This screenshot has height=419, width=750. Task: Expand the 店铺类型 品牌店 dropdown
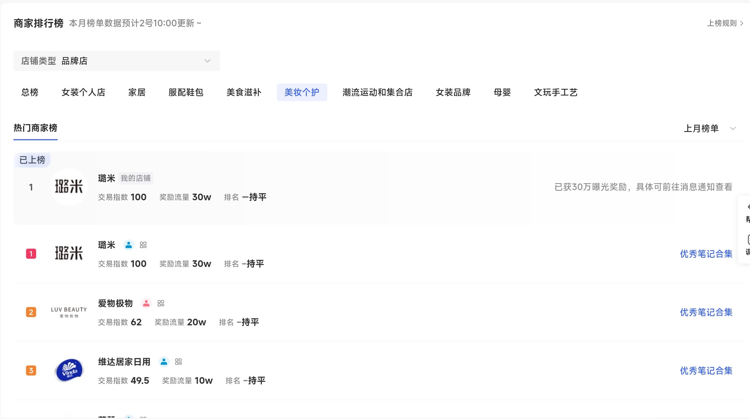(x=116, y=61)
